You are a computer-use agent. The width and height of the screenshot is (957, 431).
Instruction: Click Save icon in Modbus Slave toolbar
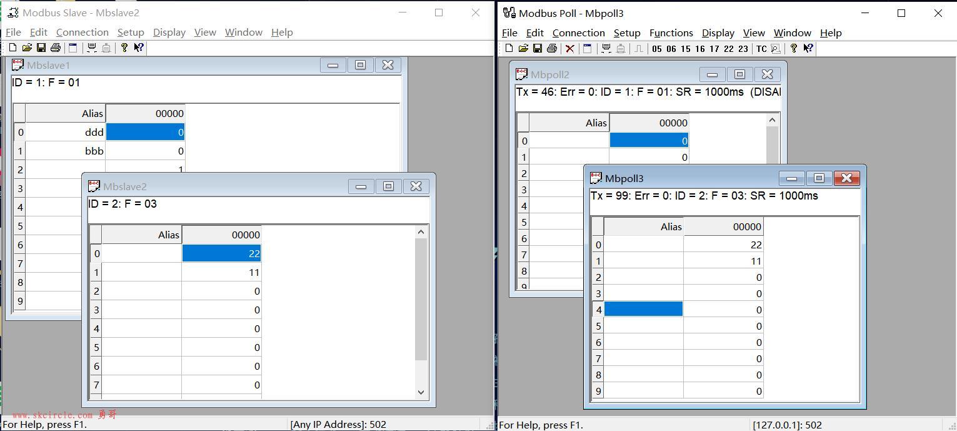coord(41,48)
